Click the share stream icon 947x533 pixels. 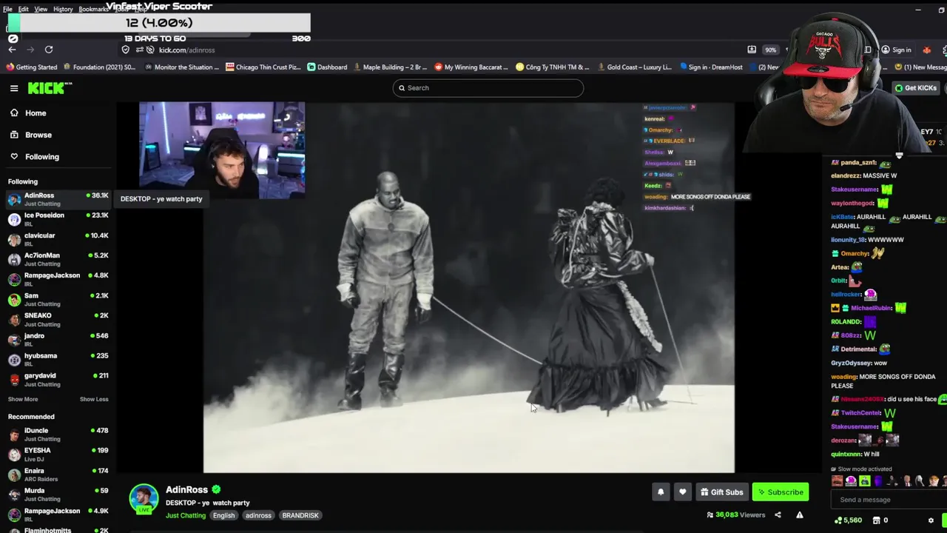coord(778,515)
